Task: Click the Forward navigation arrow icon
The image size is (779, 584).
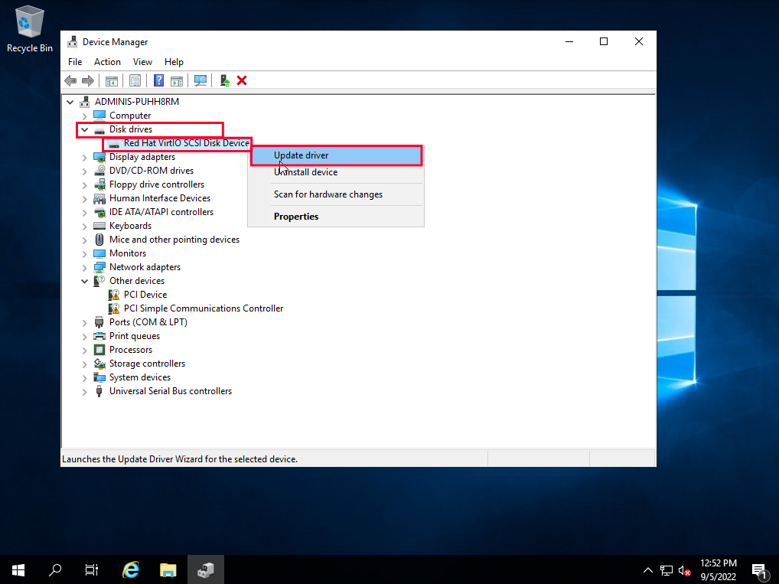Action: coord(88,80)
